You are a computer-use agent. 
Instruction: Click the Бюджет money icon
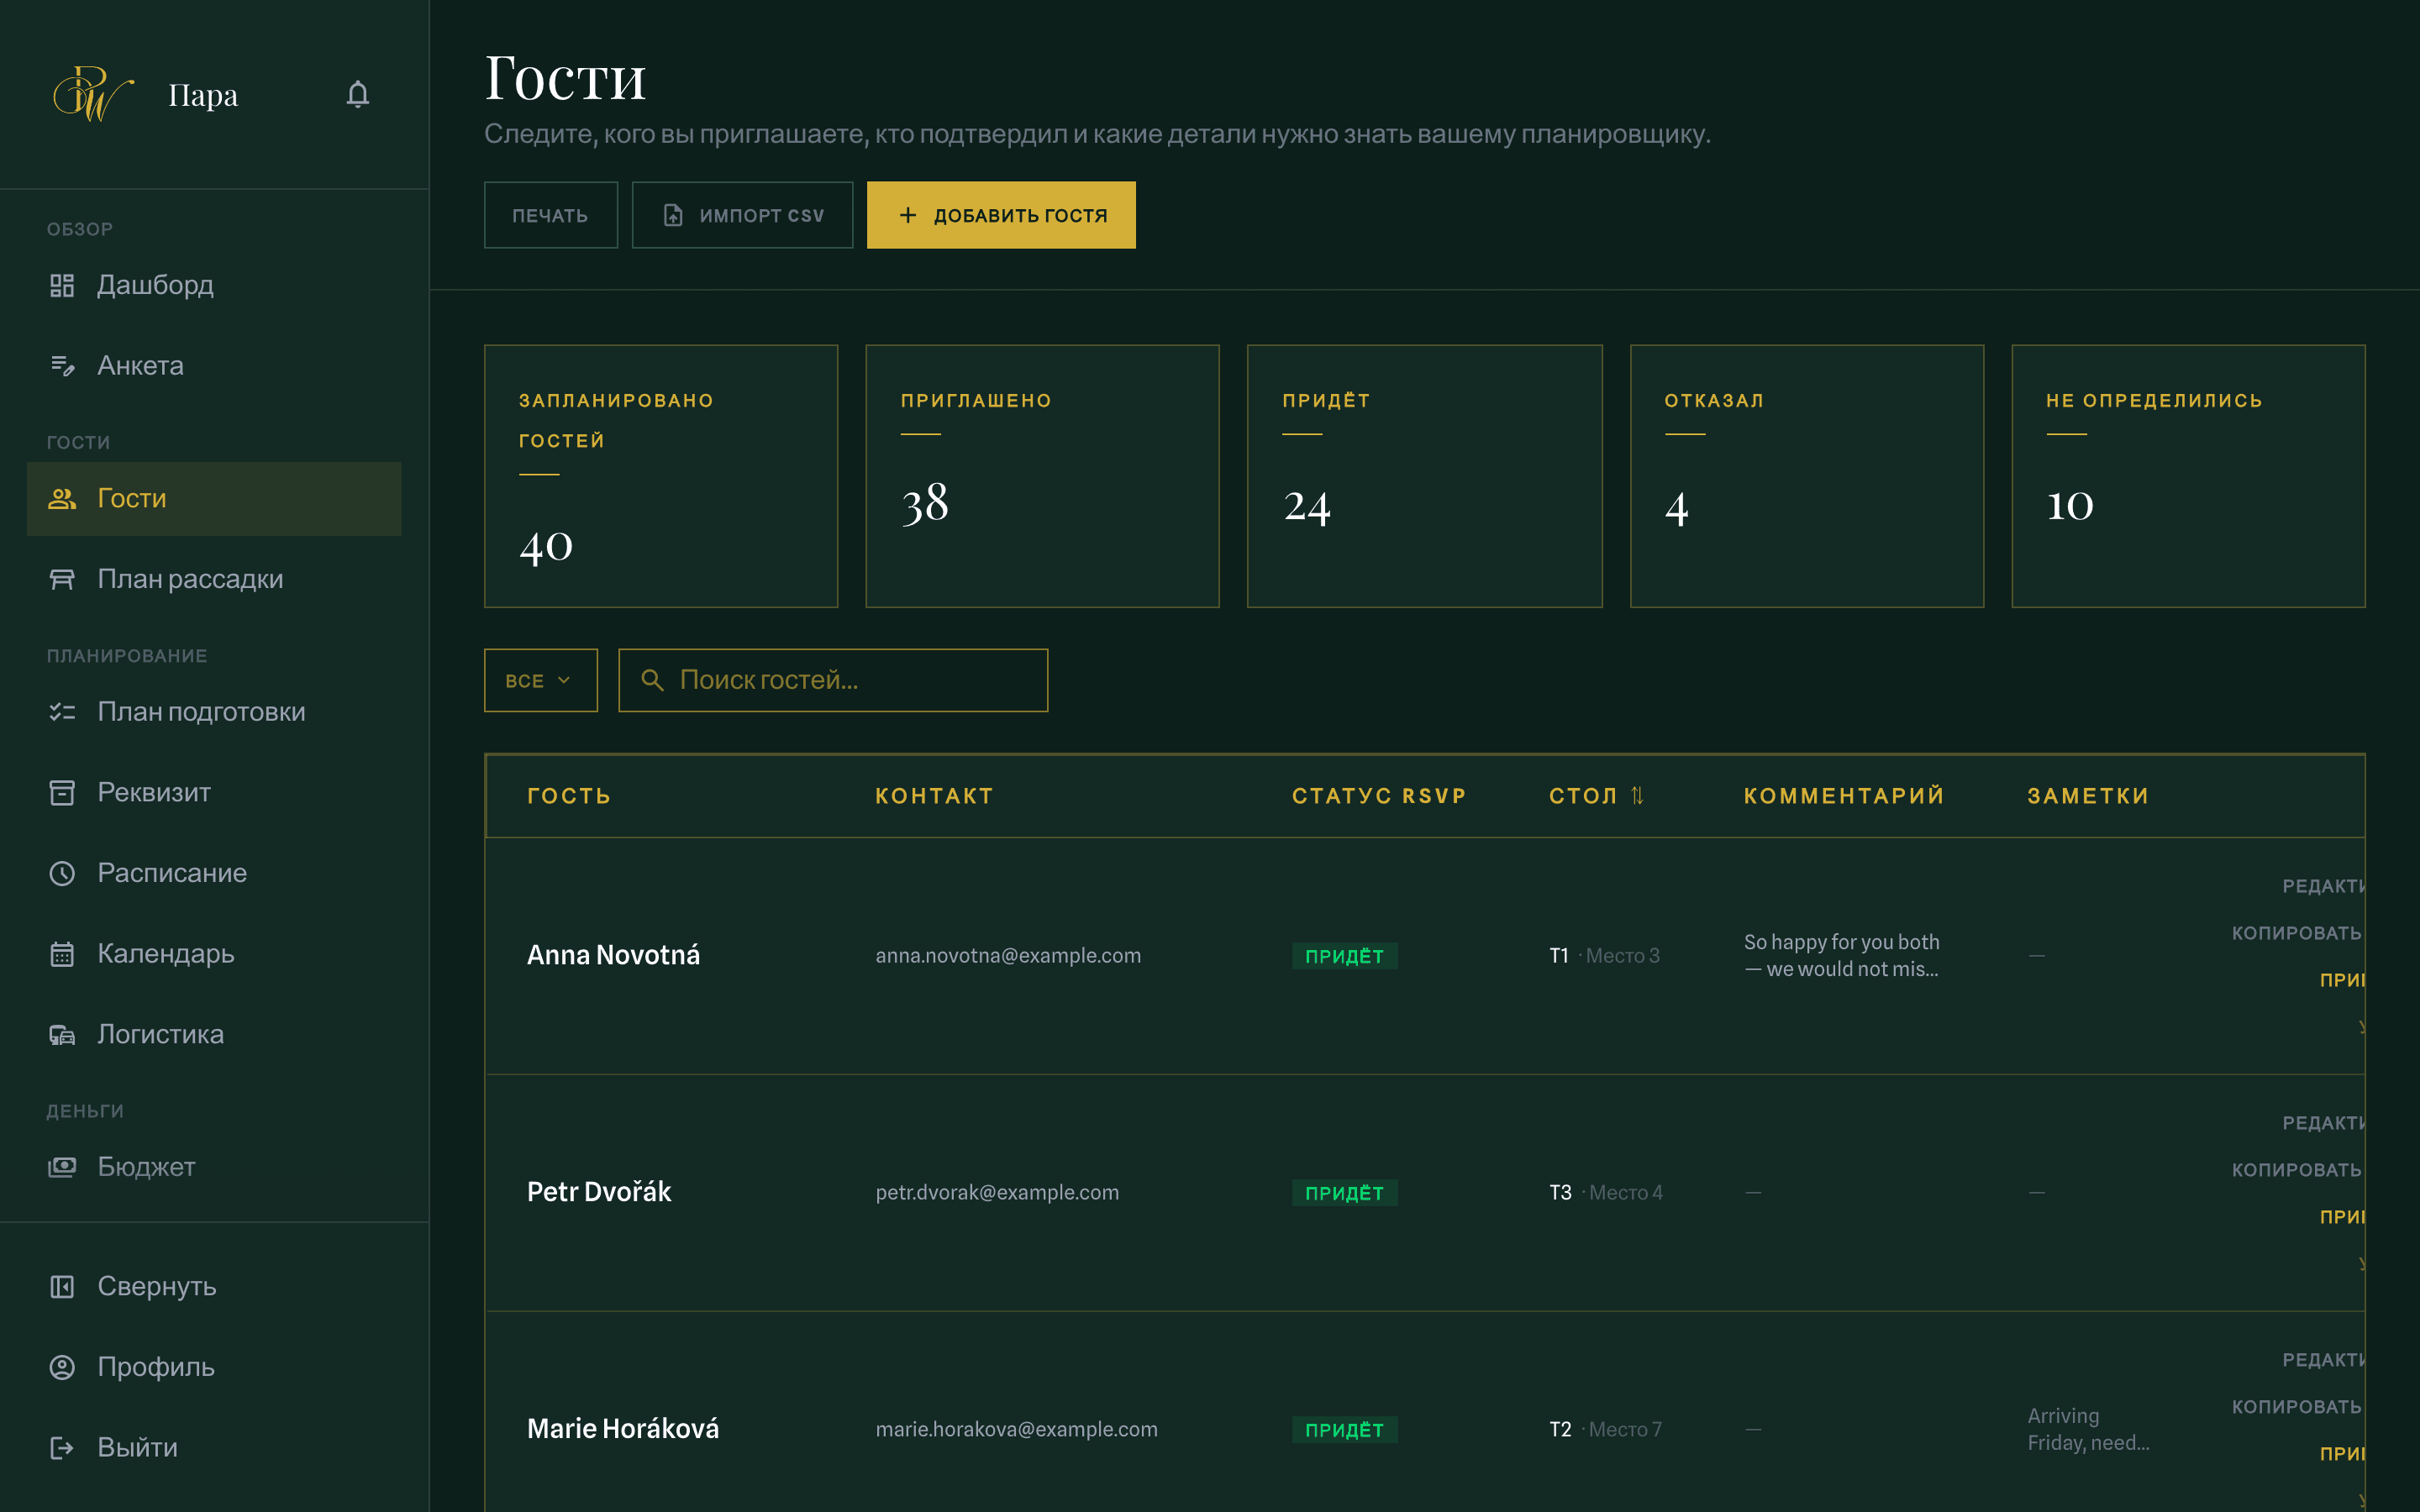tap(62, 1167)
